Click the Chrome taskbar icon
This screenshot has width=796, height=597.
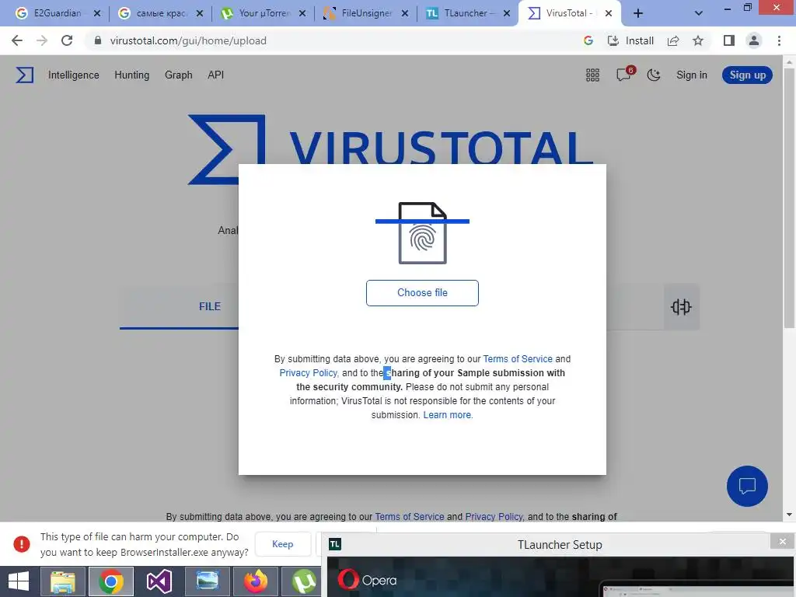coord(111,581)
